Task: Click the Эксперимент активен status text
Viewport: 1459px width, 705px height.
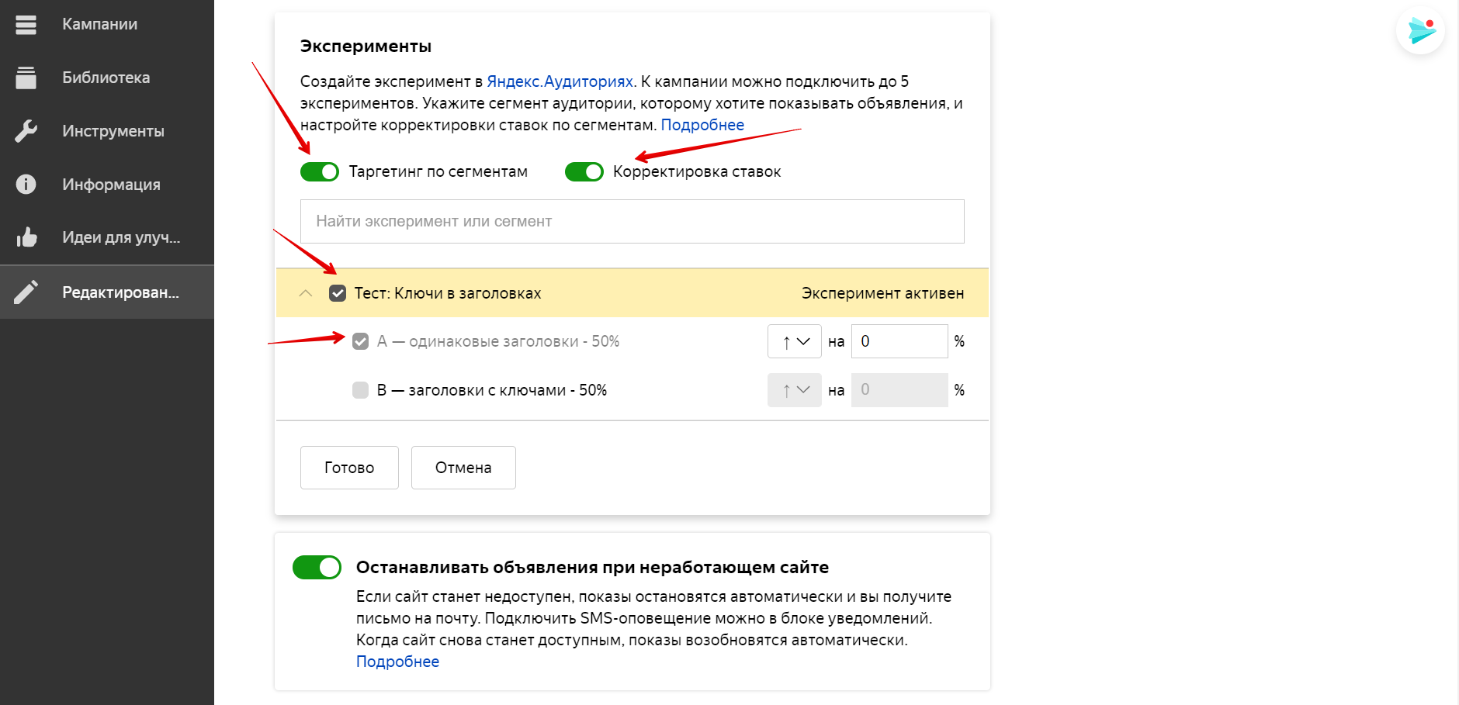Action: click(882, 293)
